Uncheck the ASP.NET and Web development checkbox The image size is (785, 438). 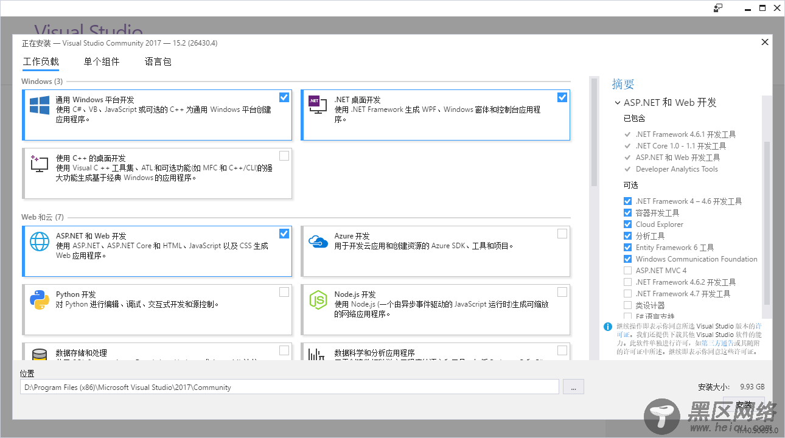tap(284, 234)
